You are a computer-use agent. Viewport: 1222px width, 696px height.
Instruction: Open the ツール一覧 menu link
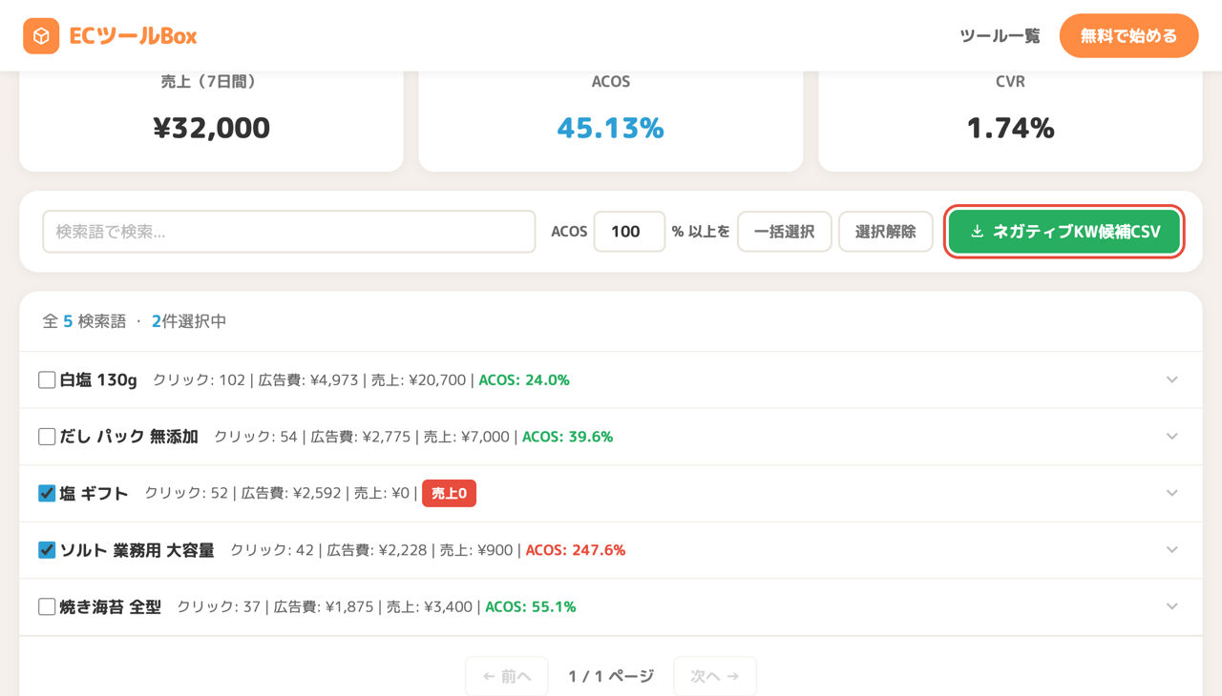[x=1000, y=36]
